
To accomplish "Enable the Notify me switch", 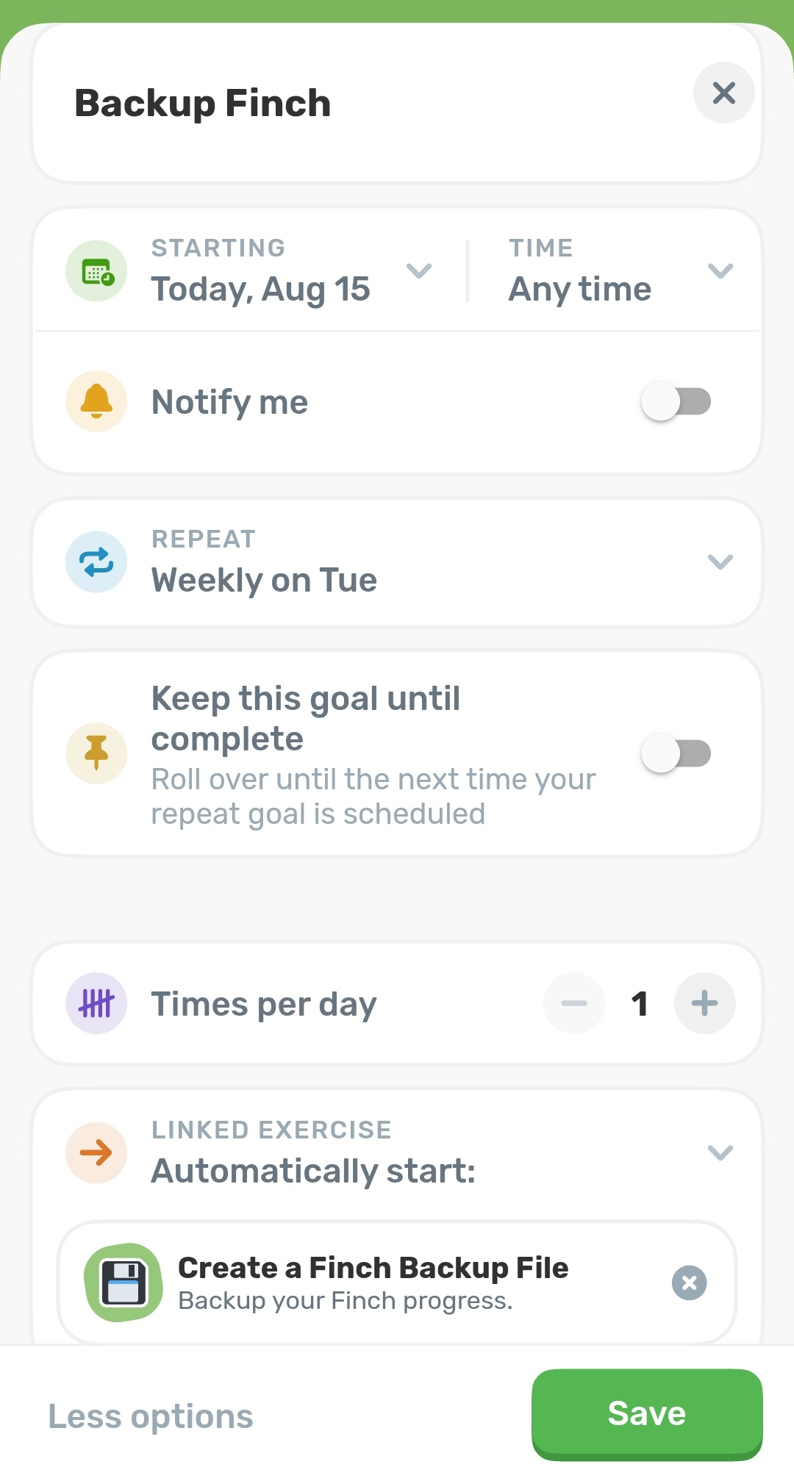I will tap(676, 401).
